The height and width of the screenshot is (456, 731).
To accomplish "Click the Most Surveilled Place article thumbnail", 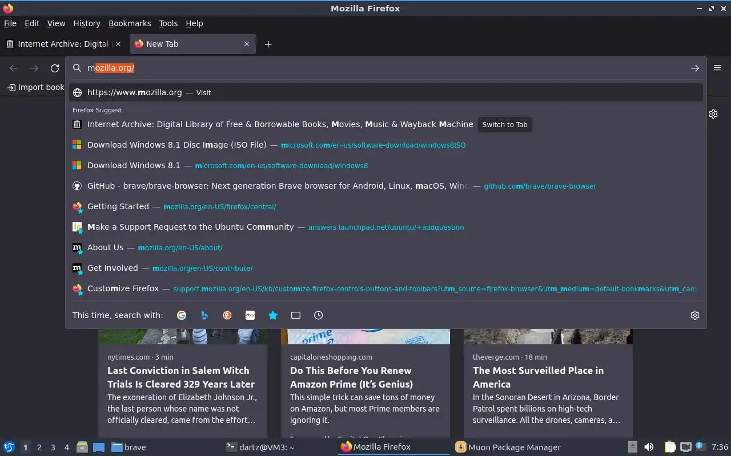I will click(548, 336).
